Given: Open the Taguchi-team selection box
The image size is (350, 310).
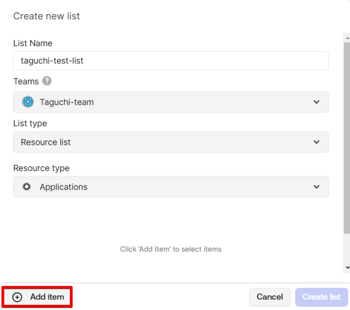Looking at the screenshot, I should 170,102.
